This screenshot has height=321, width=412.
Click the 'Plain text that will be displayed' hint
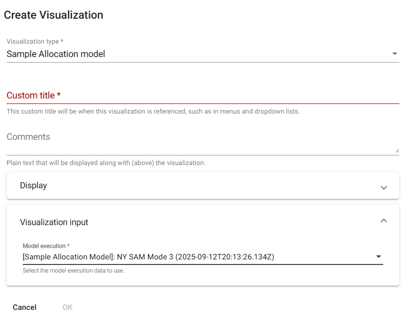pyautogui.click(x=106, y=163)
